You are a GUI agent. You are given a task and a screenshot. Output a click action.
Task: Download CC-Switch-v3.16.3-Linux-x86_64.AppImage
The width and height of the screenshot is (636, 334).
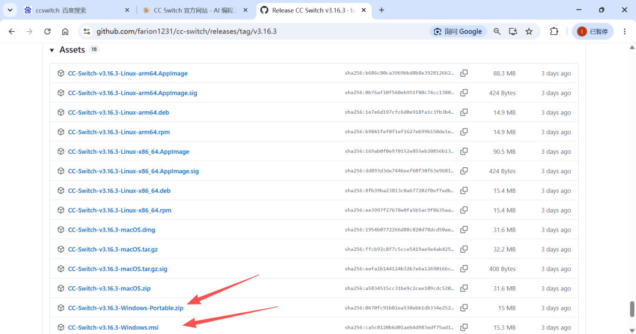(128, 151)
